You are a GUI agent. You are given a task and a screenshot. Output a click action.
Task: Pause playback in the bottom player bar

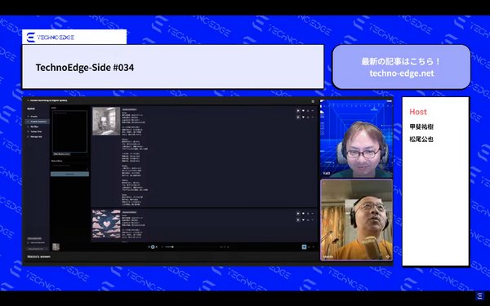click(153, 247)
